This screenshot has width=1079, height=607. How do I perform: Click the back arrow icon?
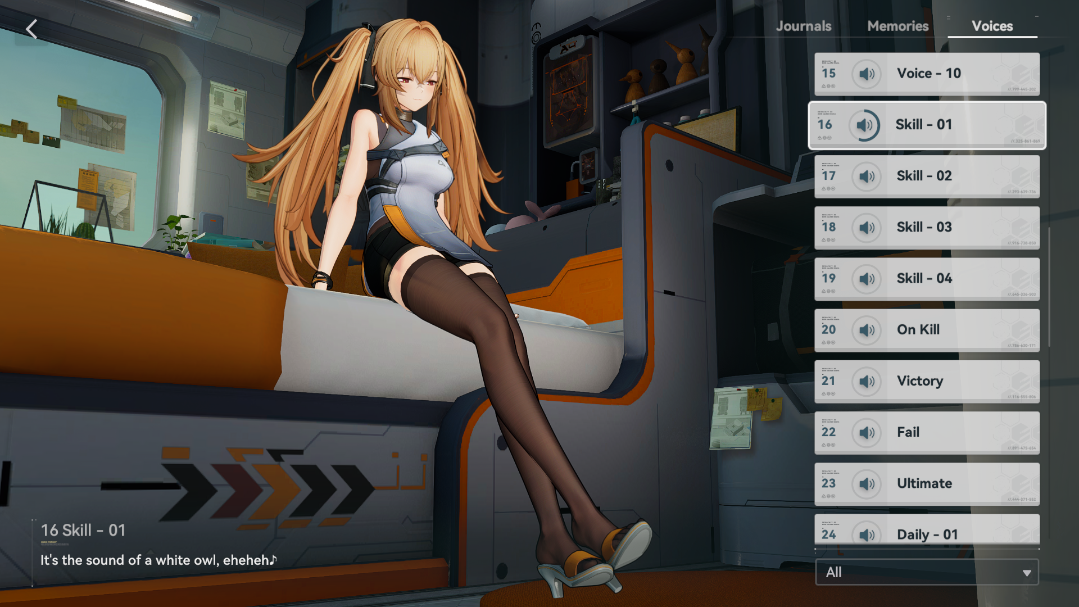31,29
